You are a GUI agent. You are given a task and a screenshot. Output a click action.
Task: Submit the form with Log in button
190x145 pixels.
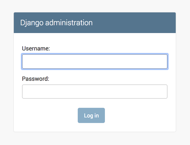tap(91, 115)
